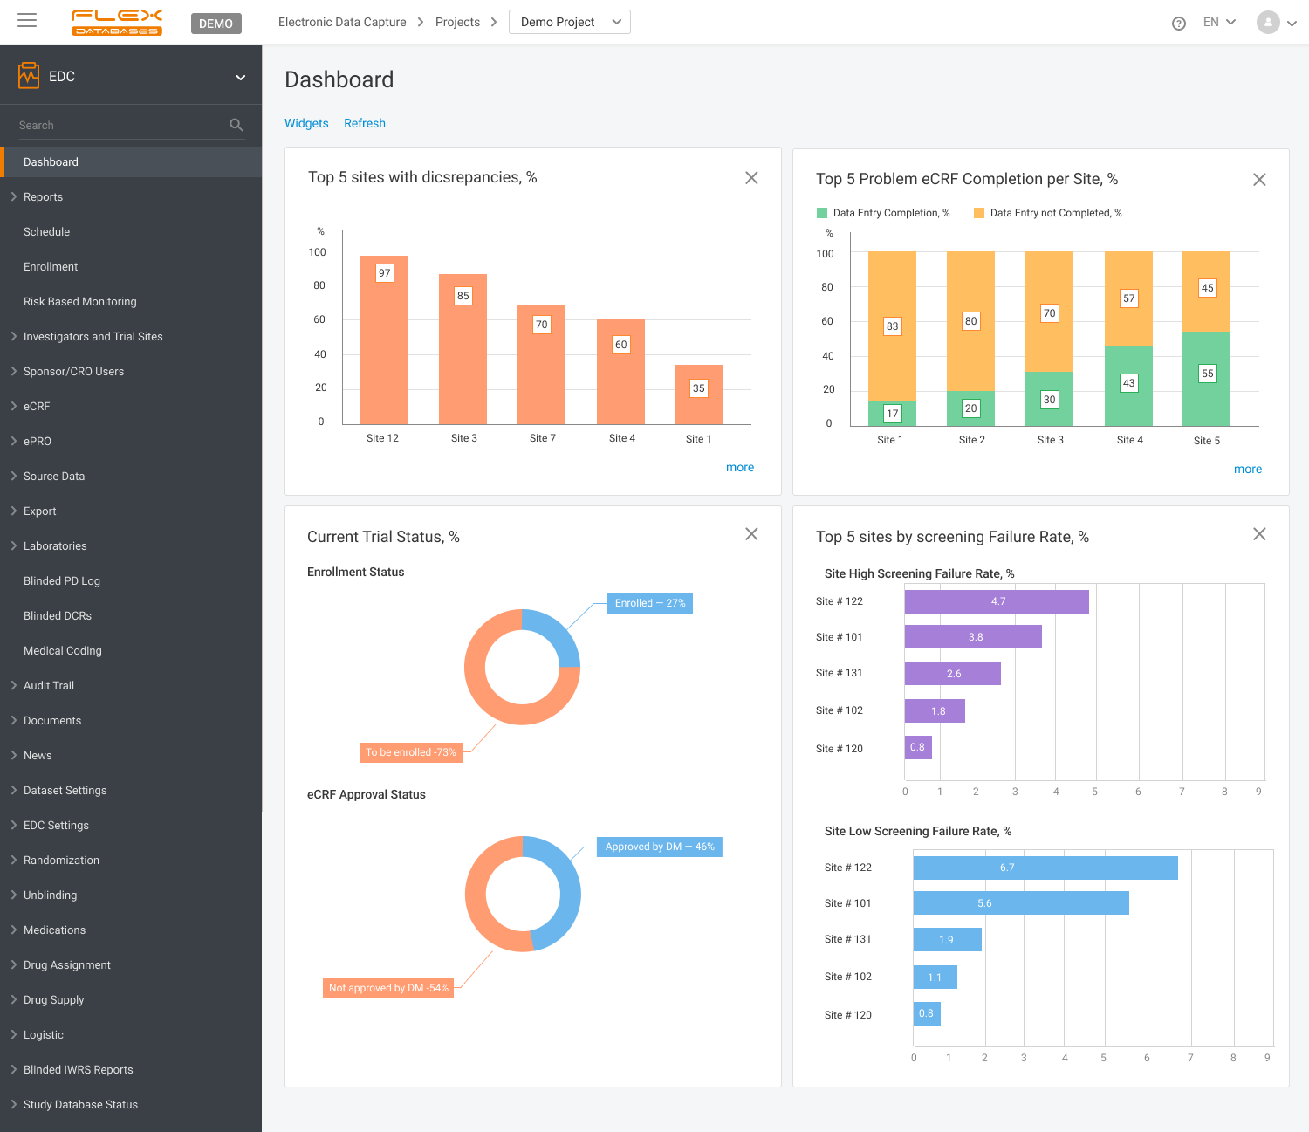Close the Top 5 sites with discrepancies widget
Screen dimensions: 1309x1132
(x=751, y=178)
